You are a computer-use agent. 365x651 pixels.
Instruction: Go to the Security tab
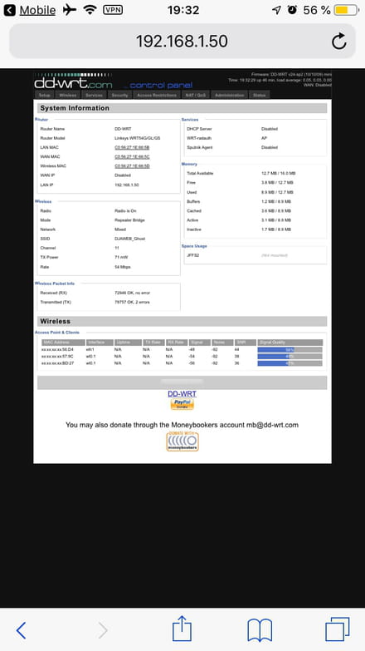click(119, 95)
